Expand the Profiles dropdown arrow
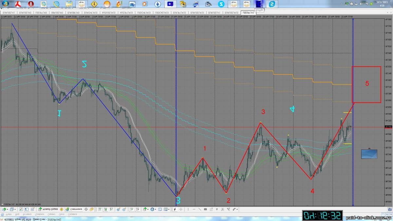 tap(15, 209)
